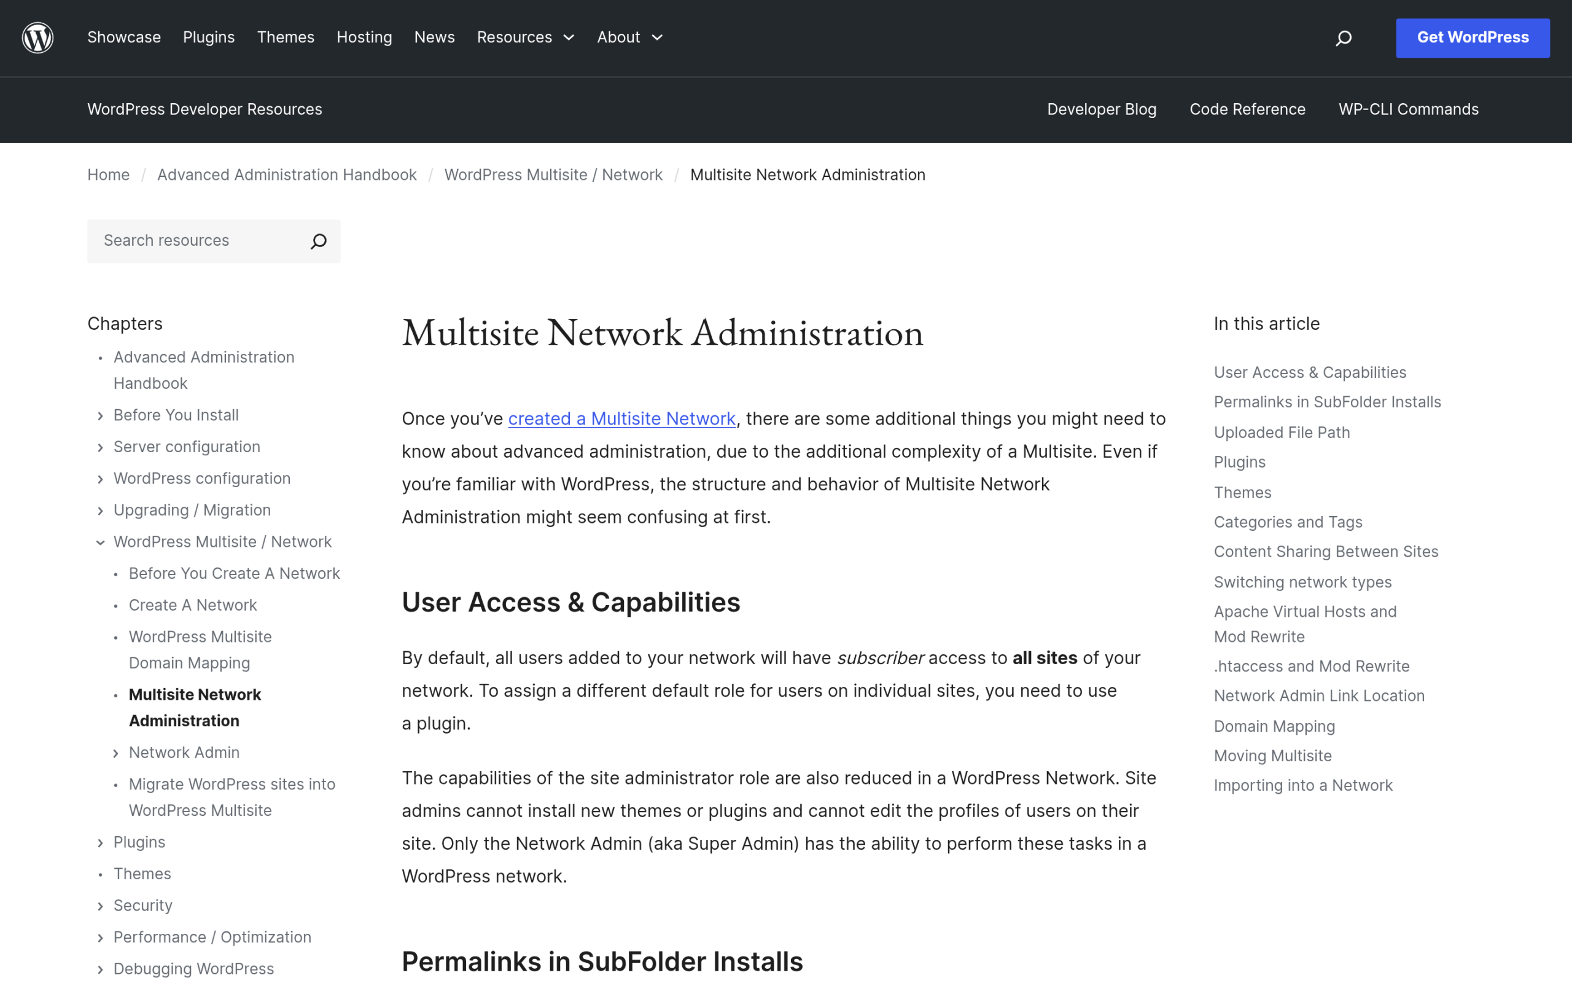
Task: Open site search magnifier in top bar
Action: [x=1344, y=38]
